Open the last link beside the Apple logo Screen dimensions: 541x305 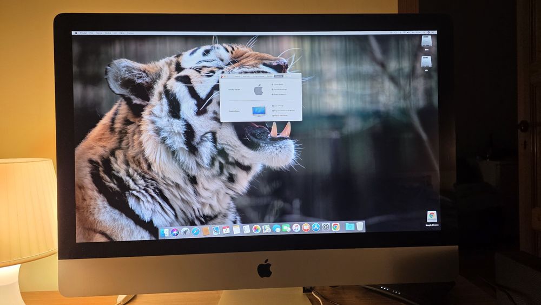tap(279, 94)
